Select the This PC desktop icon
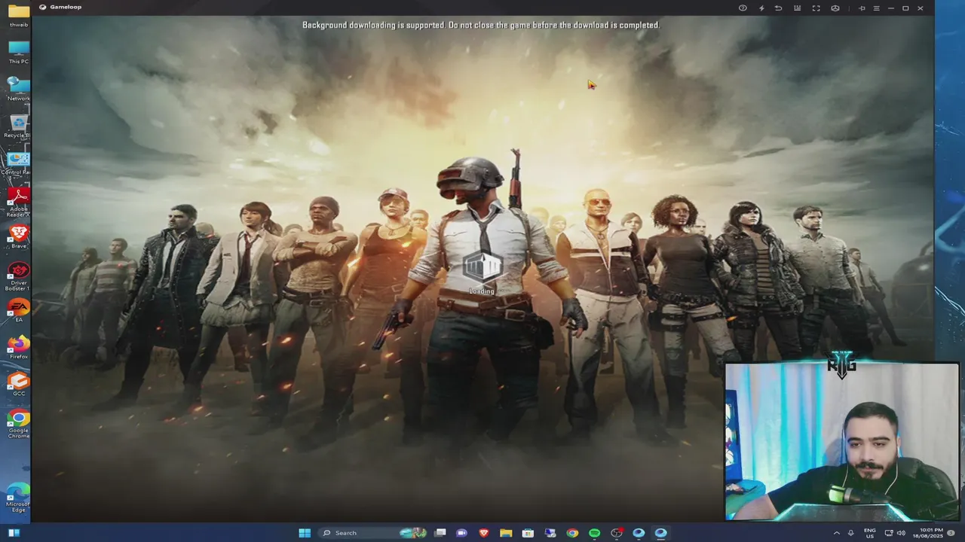 18,52
